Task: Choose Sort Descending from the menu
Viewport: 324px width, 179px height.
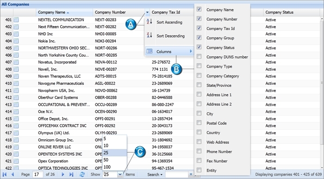Action: click(x=169, y=36)
